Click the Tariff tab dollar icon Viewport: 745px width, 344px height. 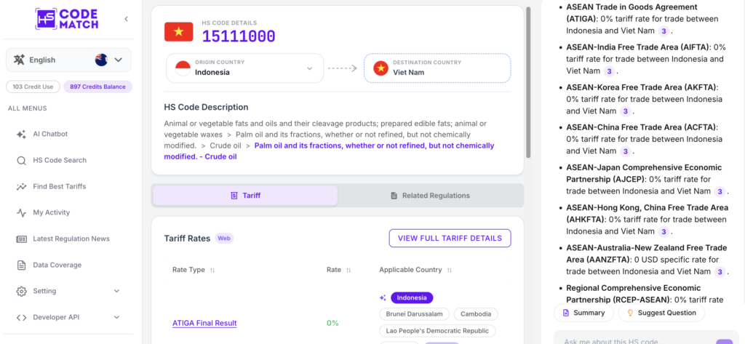point(234,196)
